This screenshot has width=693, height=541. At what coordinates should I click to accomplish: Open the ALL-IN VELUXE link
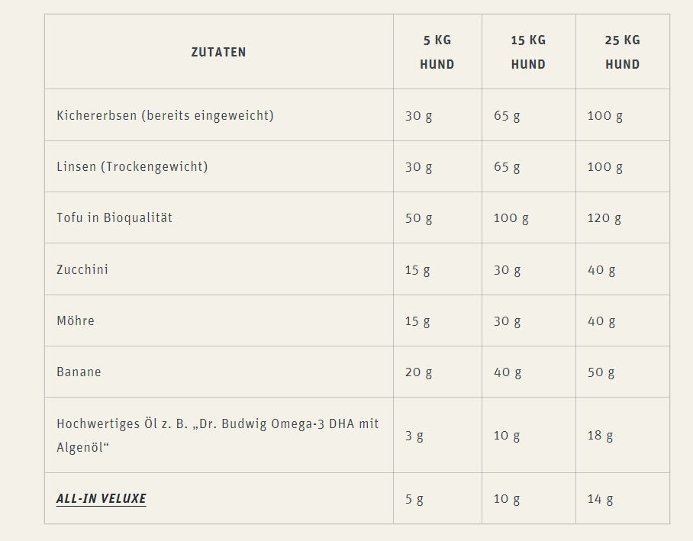[x=102, y=498]
